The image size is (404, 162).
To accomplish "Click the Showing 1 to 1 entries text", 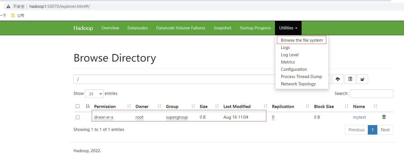I will coord(99,130).
